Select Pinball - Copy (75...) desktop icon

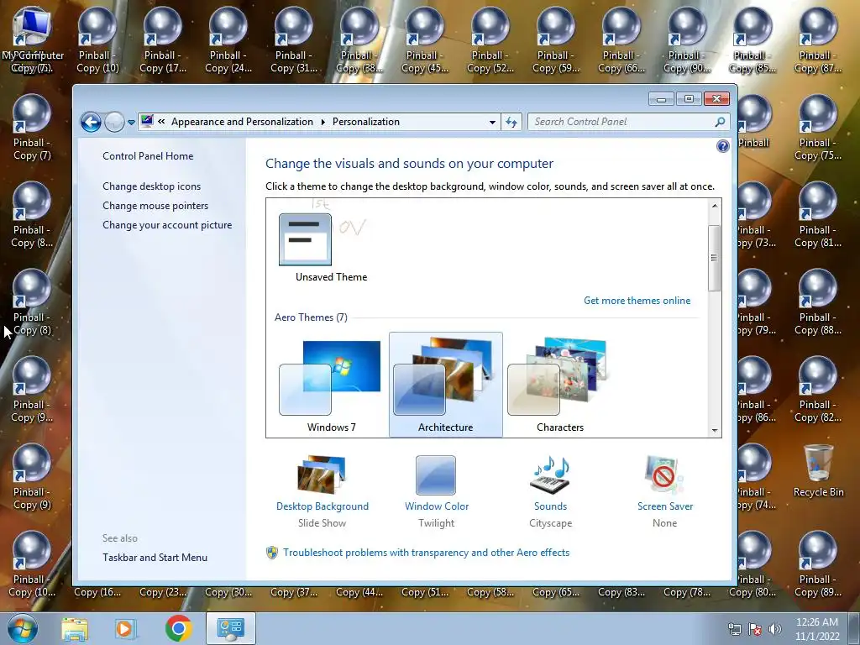818,127
